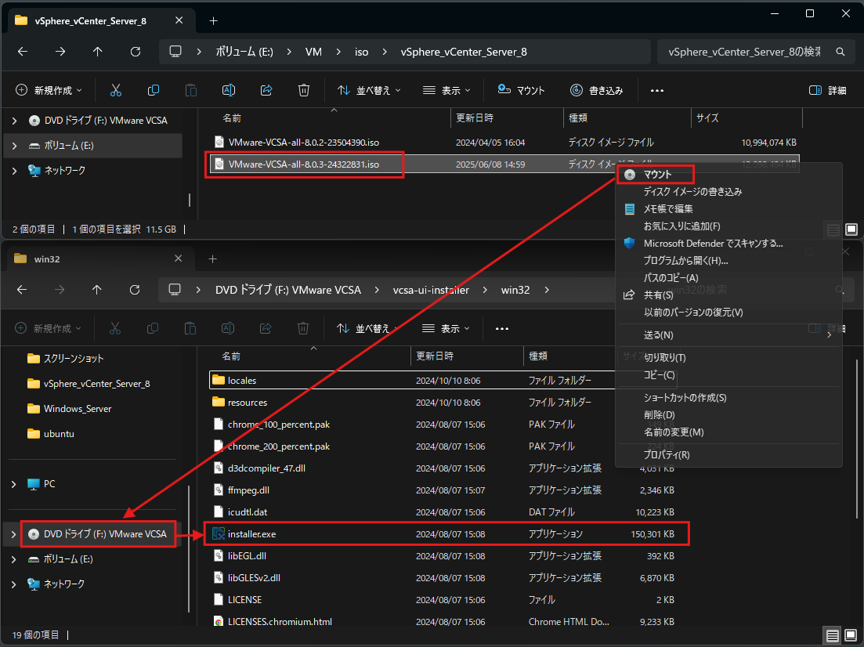Screen dimensions: 864x647
Task: Switch to large icons view in the vSphere_vCenter_Server_8 window status bar
Action: pyautogui.click(x=851, y=230)
